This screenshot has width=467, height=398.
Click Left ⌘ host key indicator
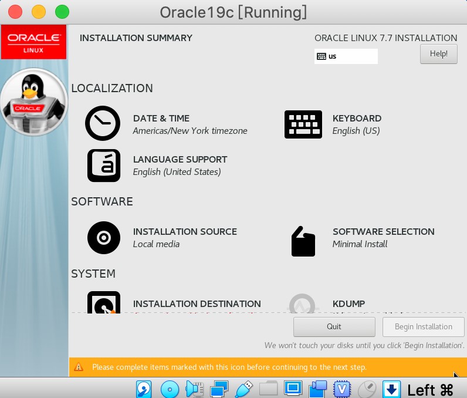pos(430,390)
